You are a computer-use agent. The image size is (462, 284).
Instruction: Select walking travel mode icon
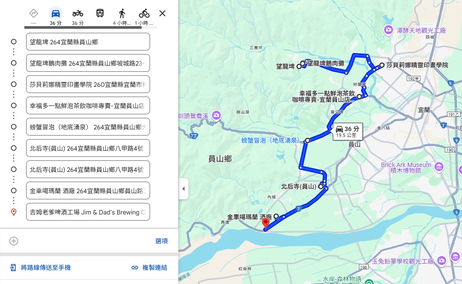click(122, 14)
